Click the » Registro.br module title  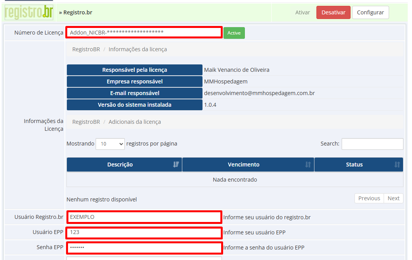pos(76,12)
